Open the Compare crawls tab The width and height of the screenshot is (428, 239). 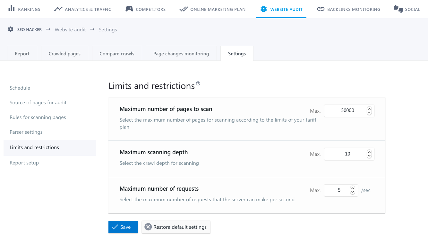pyautogui.click(x=117, y=53)
